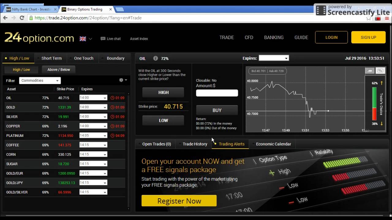Click the LOGIN button
This screenshot has height=220, width=392.
click(x=331, y=37)
